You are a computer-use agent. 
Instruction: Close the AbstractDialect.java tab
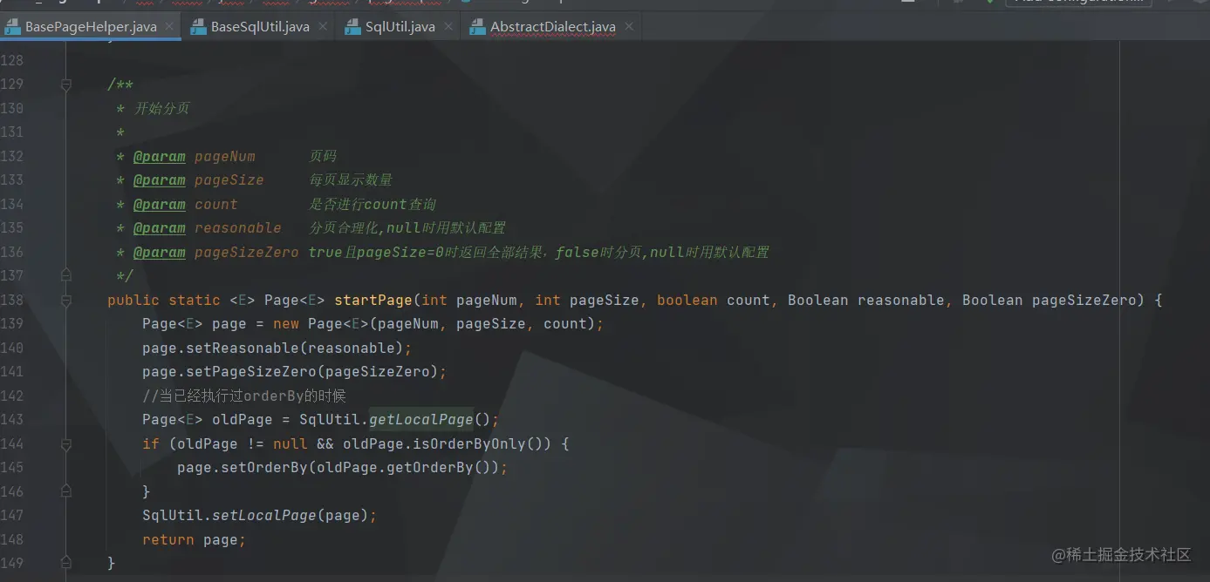[628, 27]
